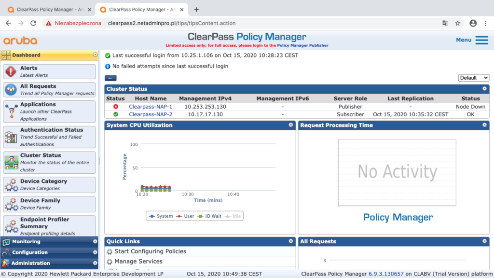Open the Default layout dropdown
494x278 pixels.
coord(474,78)
